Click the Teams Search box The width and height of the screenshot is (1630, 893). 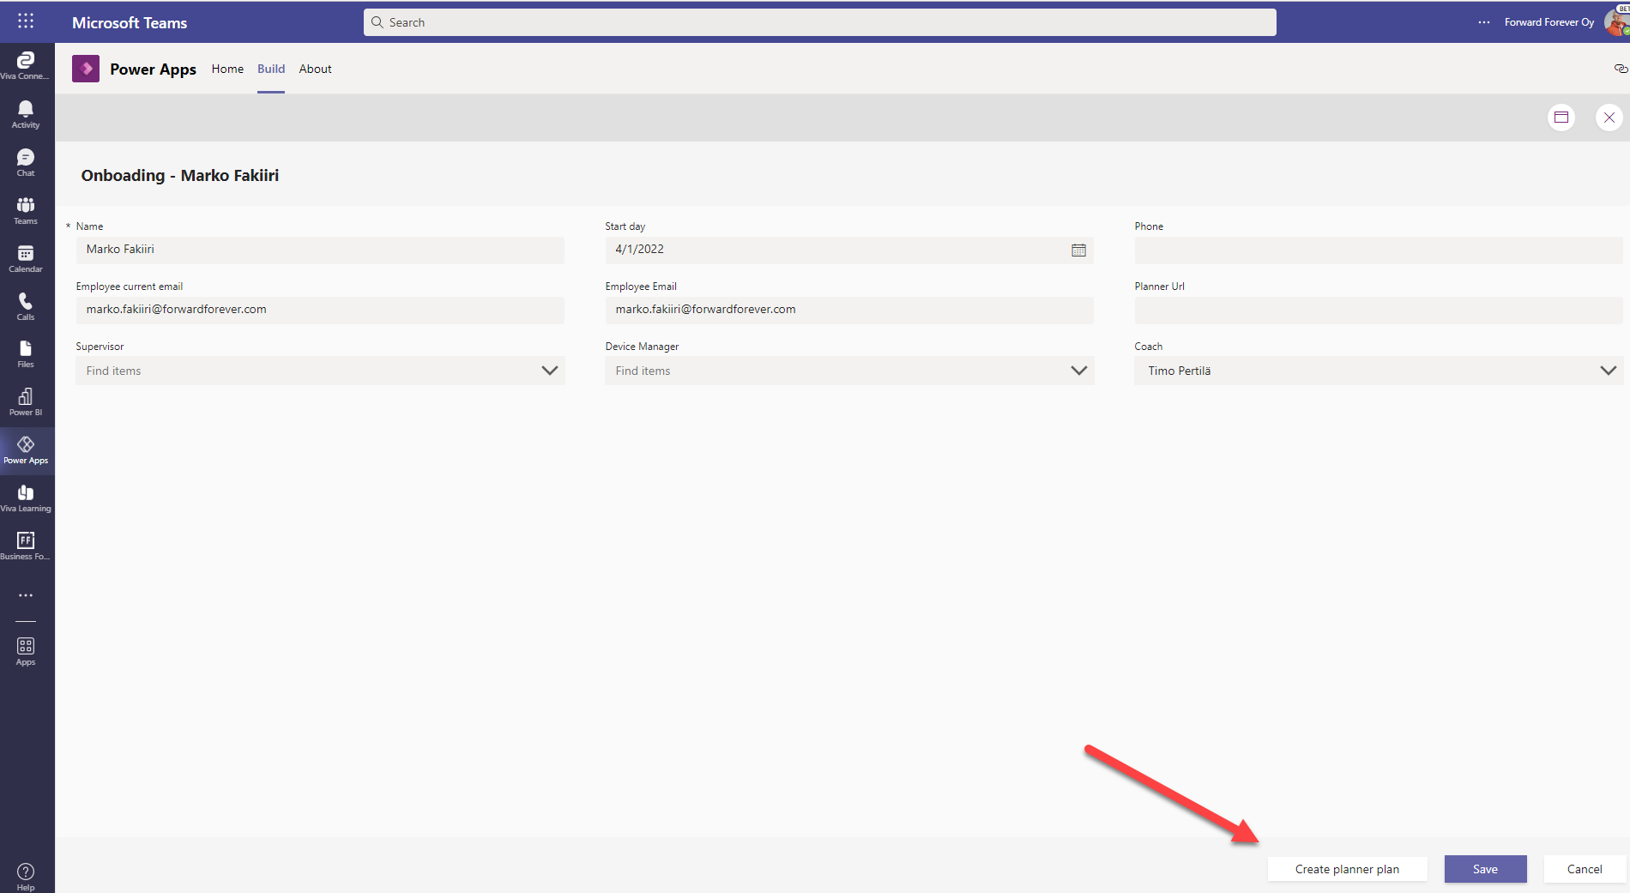(x=819, y=22)
